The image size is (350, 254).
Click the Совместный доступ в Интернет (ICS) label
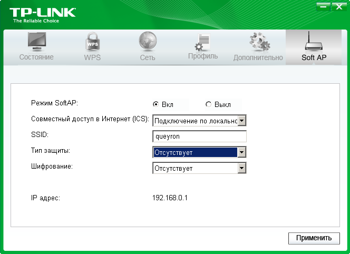click(90, 119)
